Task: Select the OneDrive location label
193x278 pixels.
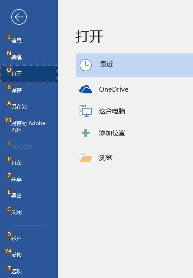Action: 114,89
